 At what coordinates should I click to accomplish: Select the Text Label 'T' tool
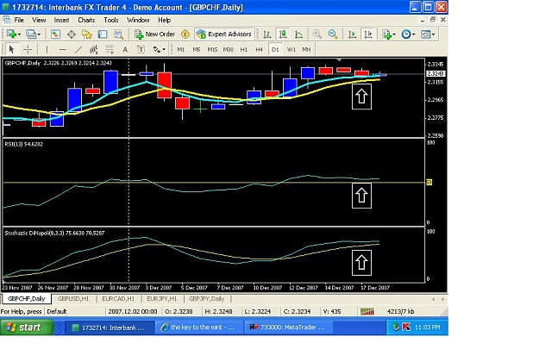click(x=141, y=49)
